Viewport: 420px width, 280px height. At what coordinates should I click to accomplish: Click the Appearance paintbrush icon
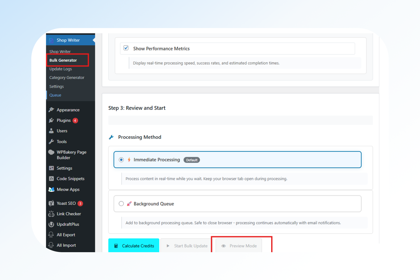click(51, 110)
